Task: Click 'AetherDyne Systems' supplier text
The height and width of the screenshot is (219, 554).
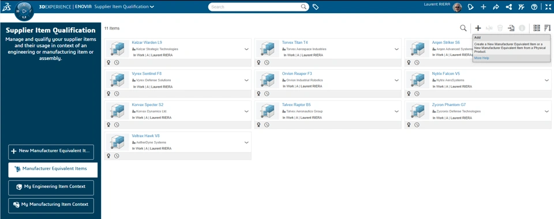Action: 151,142
